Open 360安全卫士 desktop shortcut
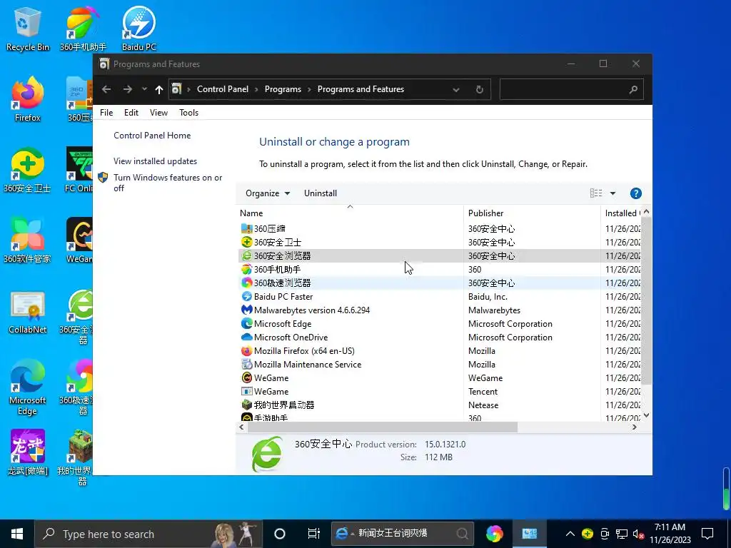Image resolution: width=731 pixels, height=548 pixels. (x=27, y=170)
